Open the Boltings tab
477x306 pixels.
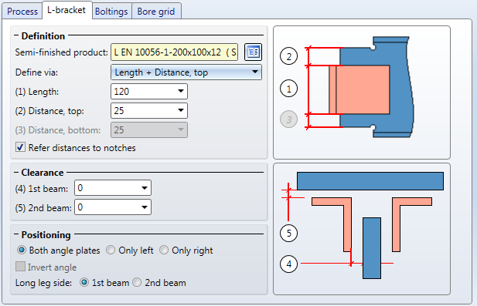click(111, 12)
